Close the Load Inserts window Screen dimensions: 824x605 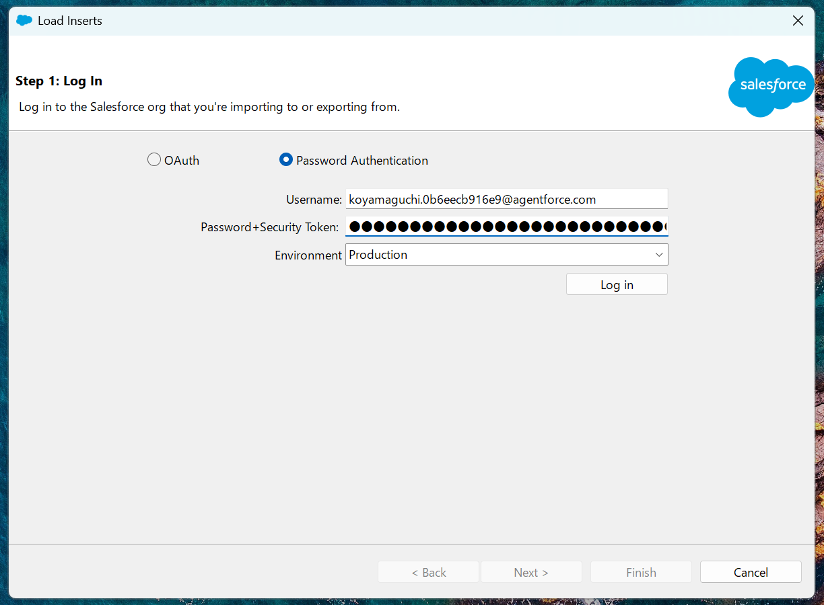(x=798, y=20)
